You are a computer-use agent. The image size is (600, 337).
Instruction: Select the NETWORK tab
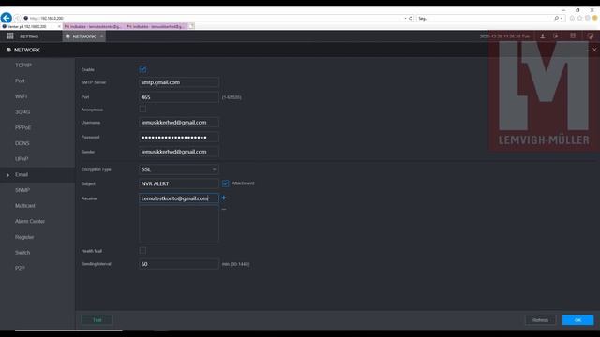[83, 37]
